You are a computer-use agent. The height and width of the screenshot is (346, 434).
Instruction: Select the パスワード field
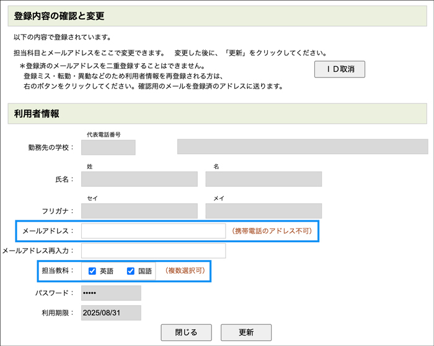click(111, 293)
